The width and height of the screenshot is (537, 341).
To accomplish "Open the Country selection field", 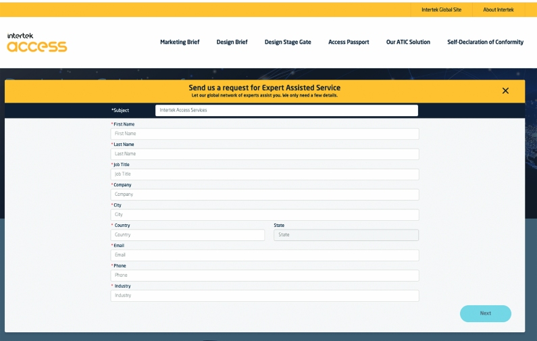I will click(188, 235).
